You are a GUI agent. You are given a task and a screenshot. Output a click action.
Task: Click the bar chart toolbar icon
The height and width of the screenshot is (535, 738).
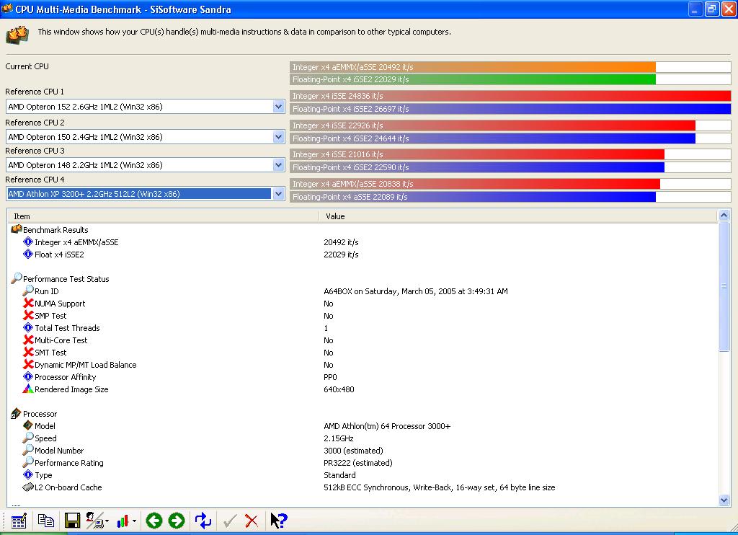(123, 521)
